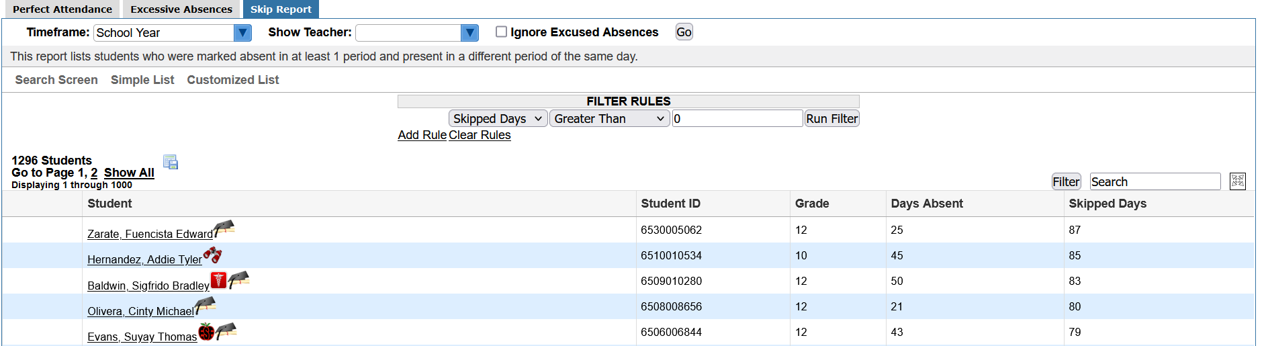This screenshot has height=346, width=1264.
Task: Click student ID 6530005062
Action: (671, 230)
